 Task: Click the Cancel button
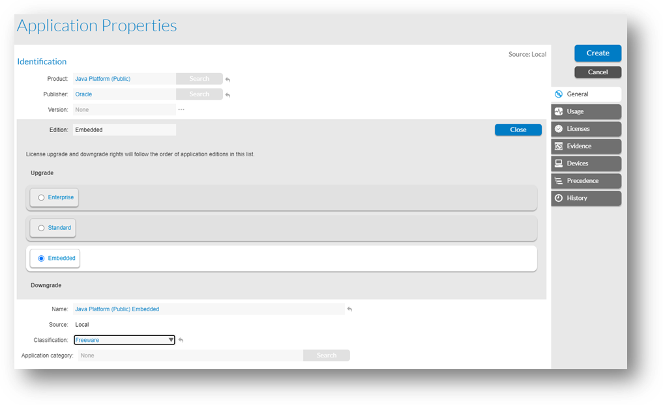(x=598, y=72)
